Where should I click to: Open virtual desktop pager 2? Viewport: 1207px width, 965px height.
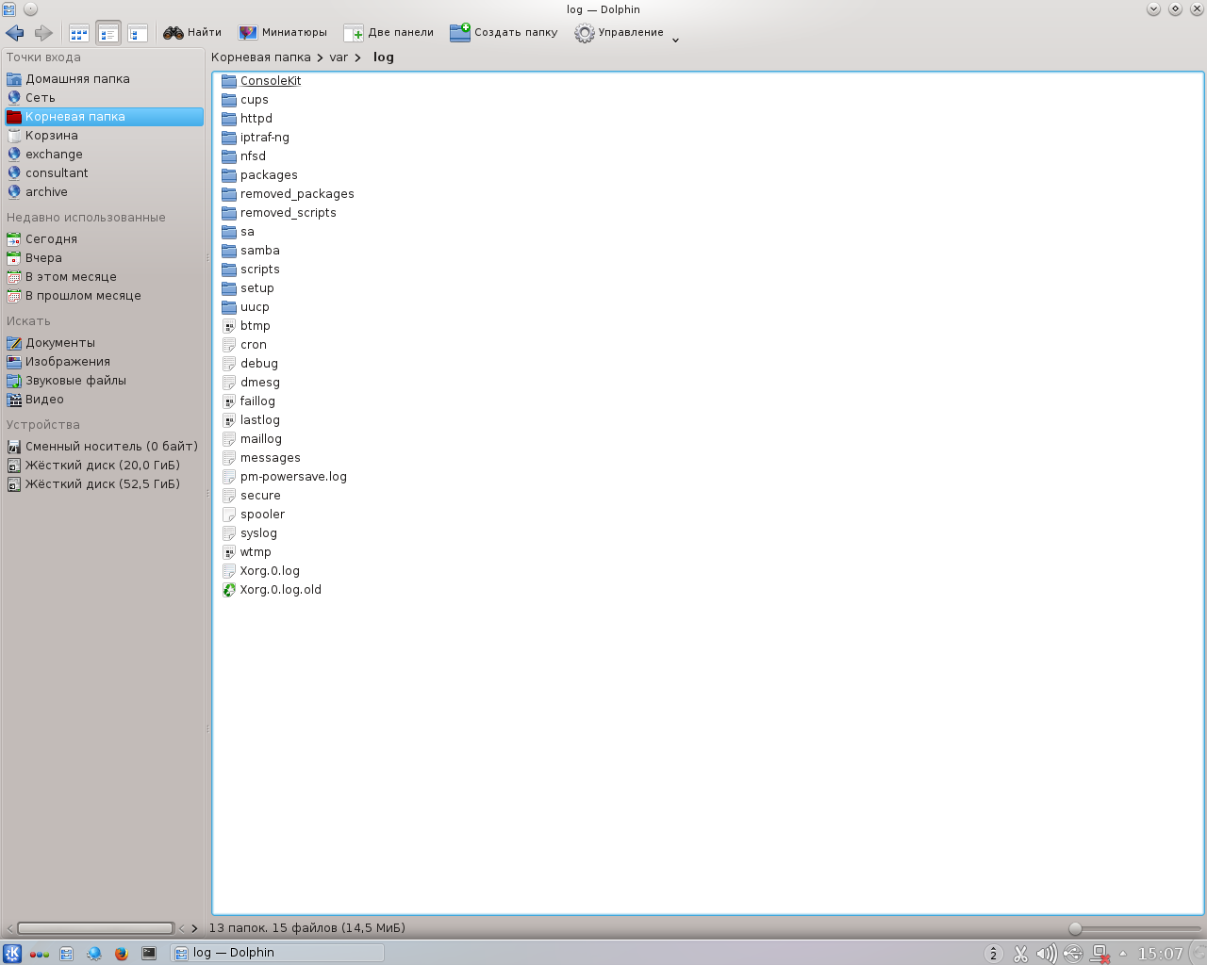[x=993, y=954]
